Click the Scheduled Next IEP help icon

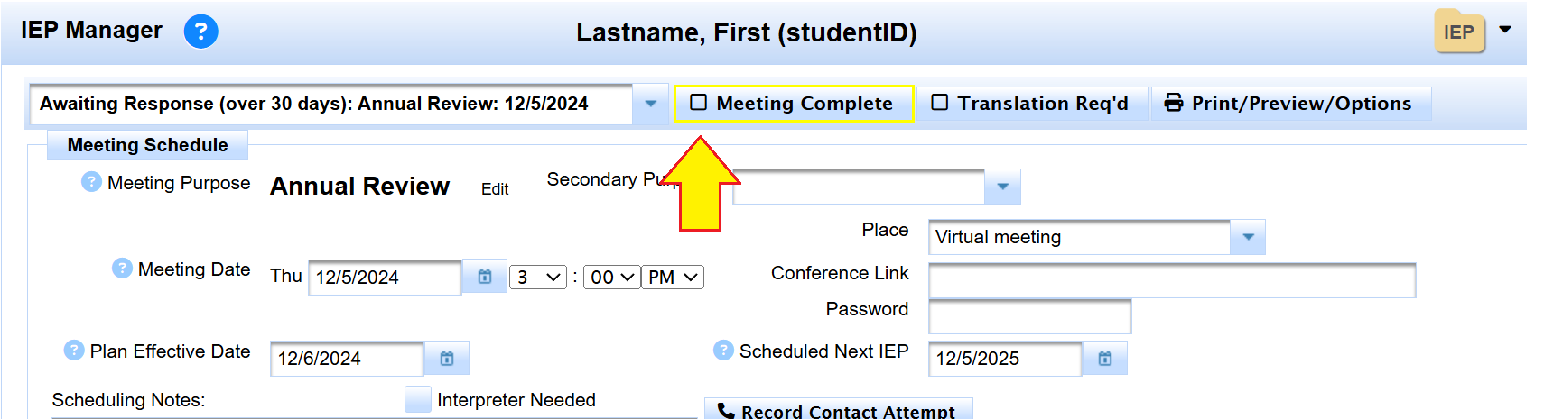click(x=723, y=351)
